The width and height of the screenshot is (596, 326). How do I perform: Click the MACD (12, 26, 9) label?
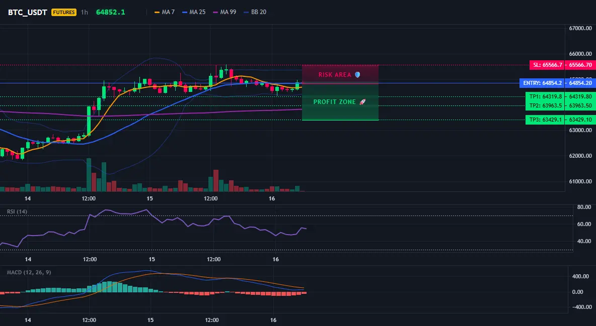(x=29, y=272)
